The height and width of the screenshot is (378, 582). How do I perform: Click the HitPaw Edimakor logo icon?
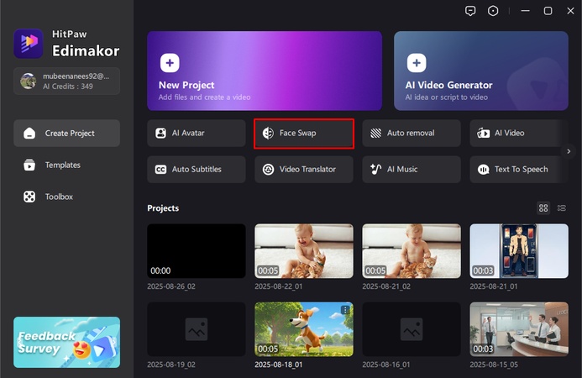[29, 44]
